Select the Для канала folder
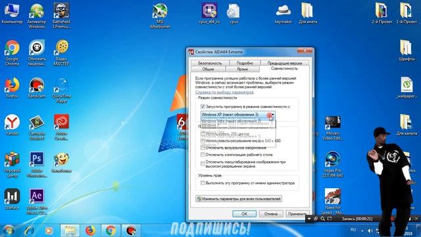 point(407,125)
